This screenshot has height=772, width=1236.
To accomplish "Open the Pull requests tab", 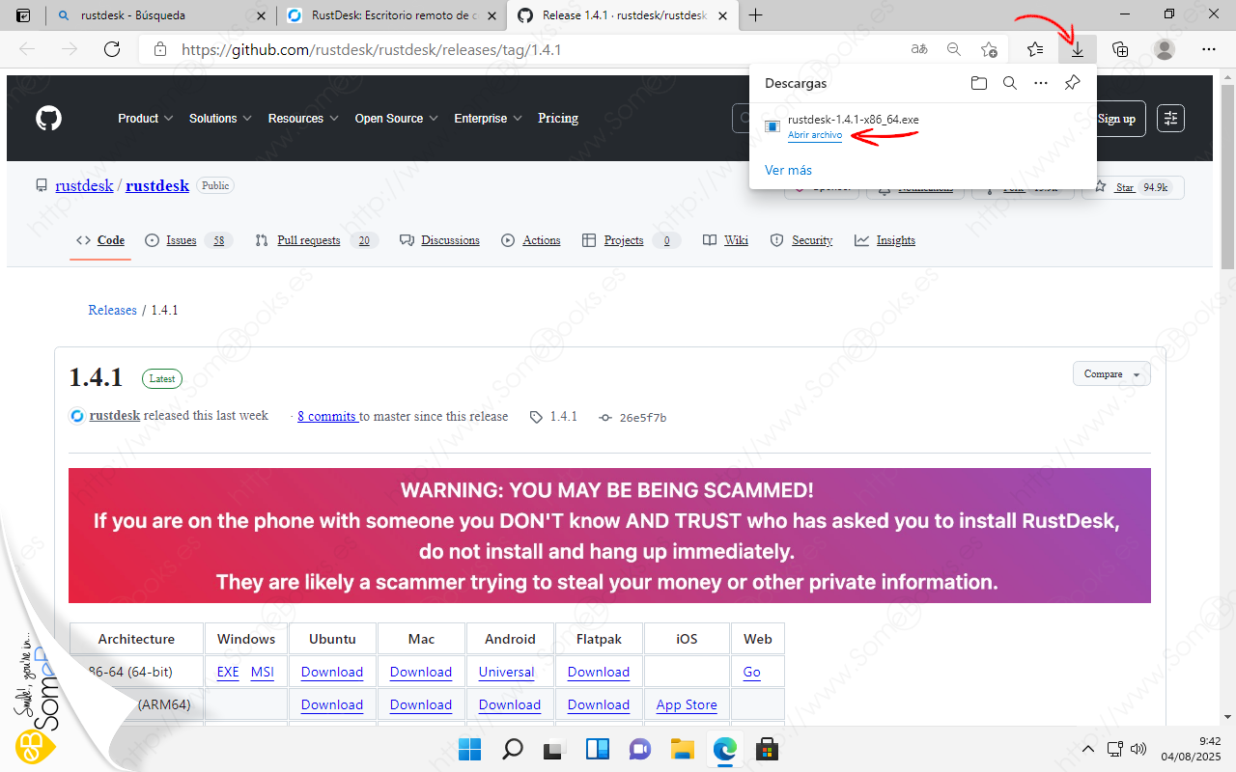I will pos(316,240).
